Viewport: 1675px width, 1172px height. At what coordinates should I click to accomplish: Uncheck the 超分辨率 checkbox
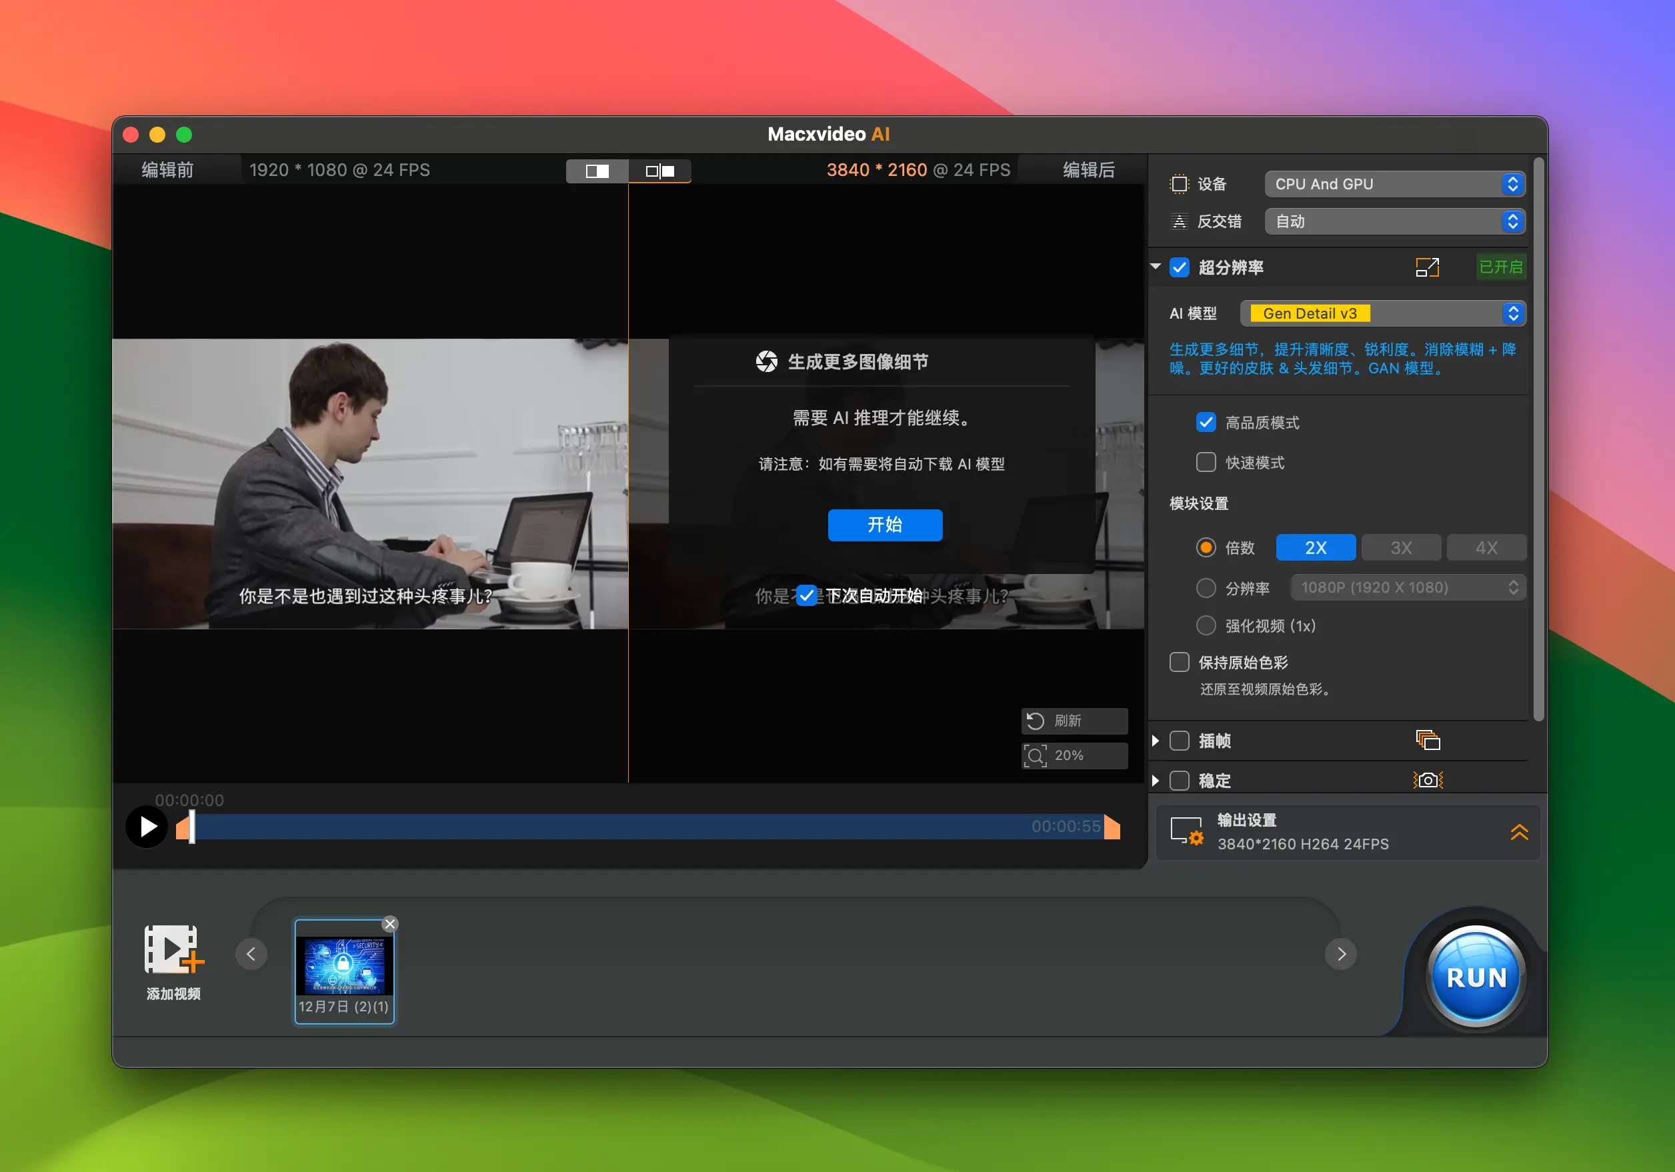tap(1180, 267)
